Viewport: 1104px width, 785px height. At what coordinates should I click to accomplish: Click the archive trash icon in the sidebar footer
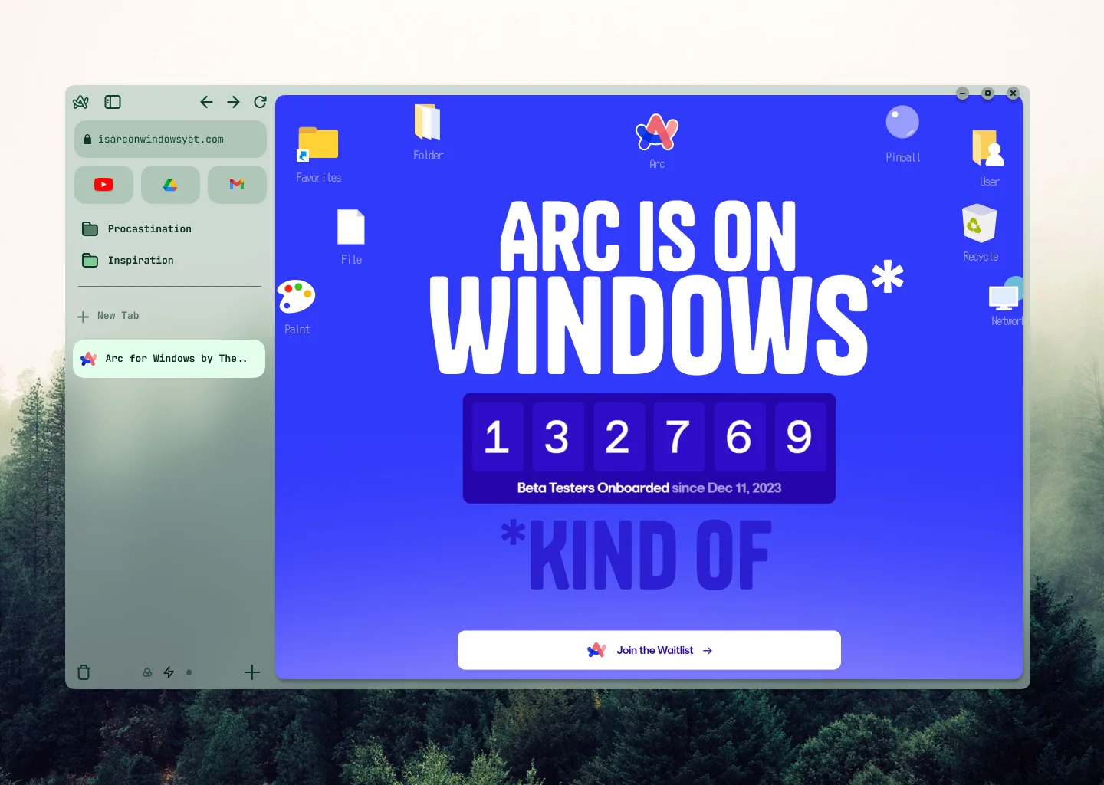84,672
